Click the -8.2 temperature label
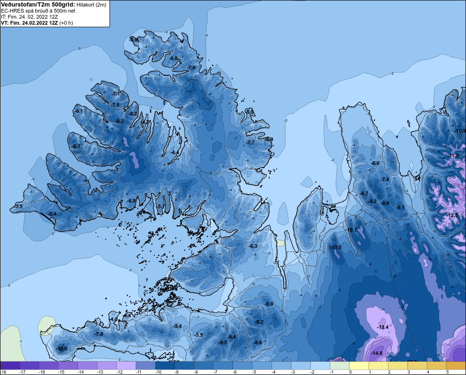 click(x=133, y=114)
